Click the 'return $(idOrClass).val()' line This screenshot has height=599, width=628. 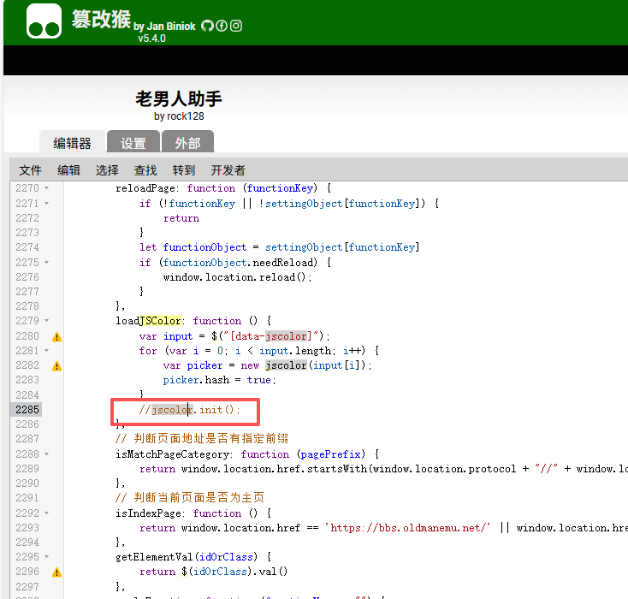coord(214,572)
